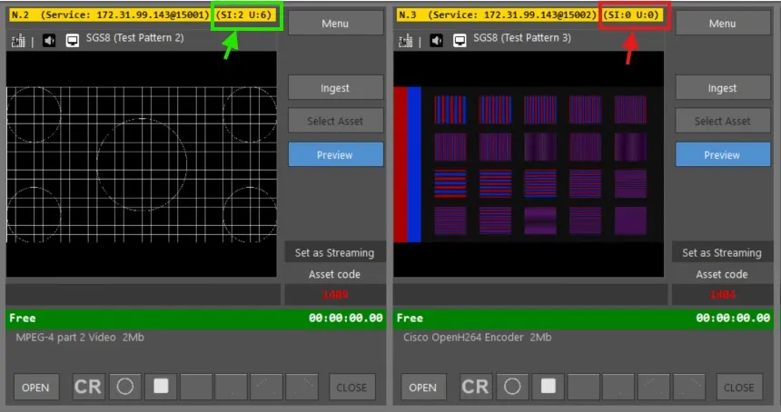This screenshot has height=412, width=781.
Task: Start recording with N.2 circle button
Action: [x=125, y=387]
